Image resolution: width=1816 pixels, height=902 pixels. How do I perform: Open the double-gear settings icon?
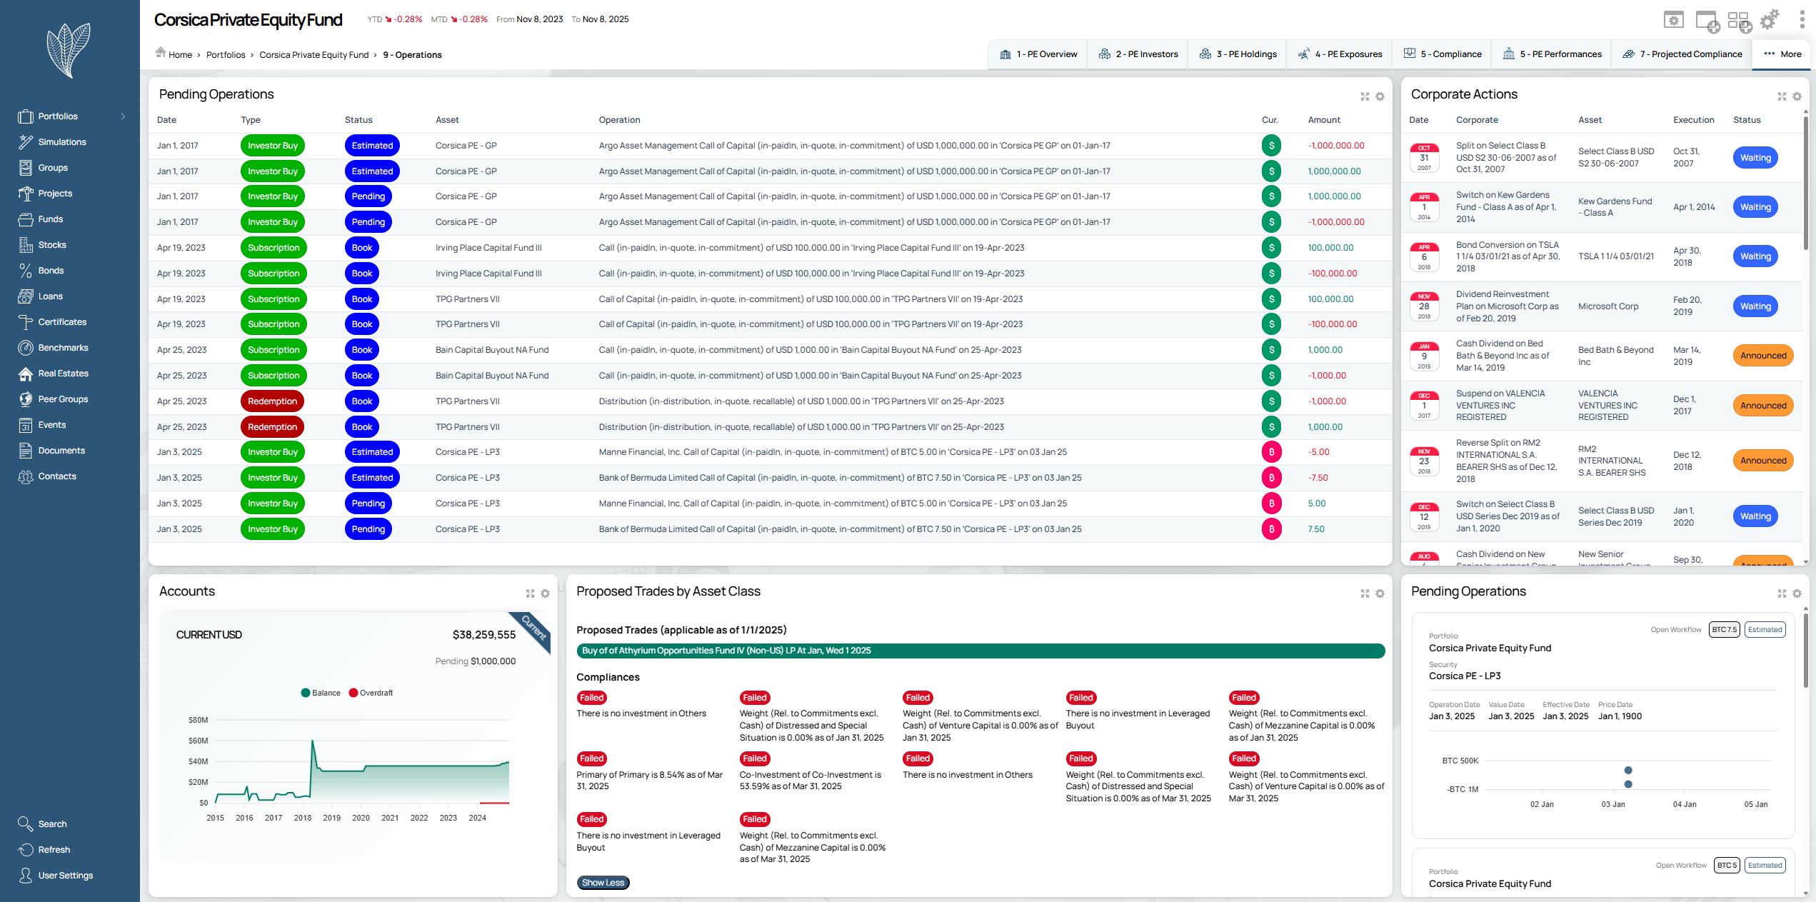[x=1770, y=20]
